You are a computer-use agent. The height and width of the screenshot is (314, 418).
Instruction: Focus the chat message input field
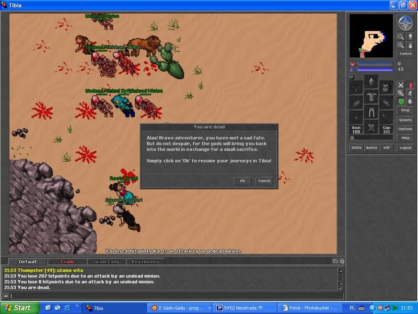click(x=177, y=296)
